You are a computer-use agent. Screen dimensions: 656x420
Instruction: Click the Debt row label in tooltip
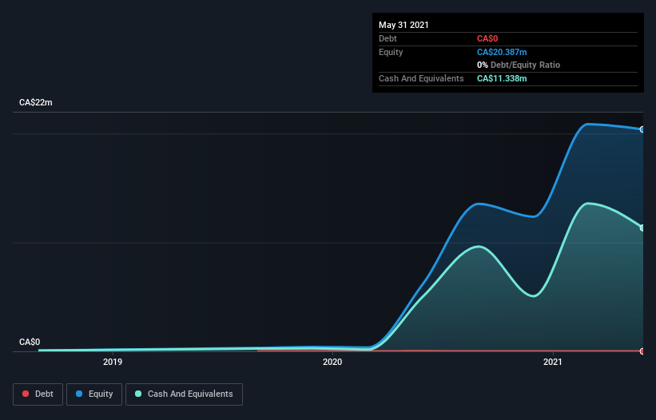tap(388, 38)
